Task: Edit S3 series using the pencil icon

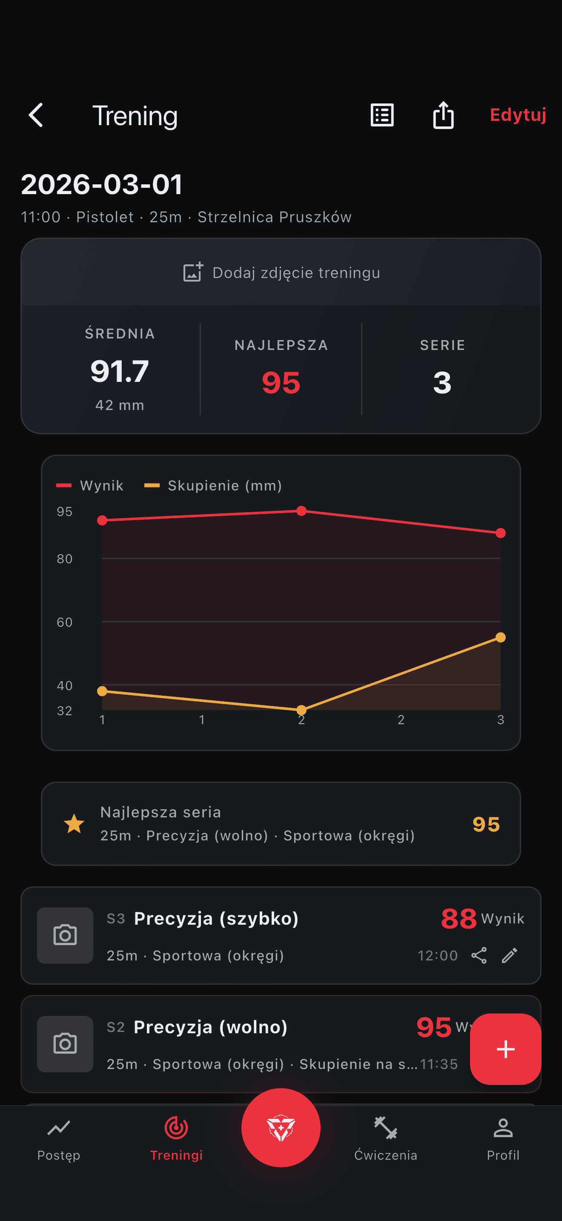Action: pos(510,955)
